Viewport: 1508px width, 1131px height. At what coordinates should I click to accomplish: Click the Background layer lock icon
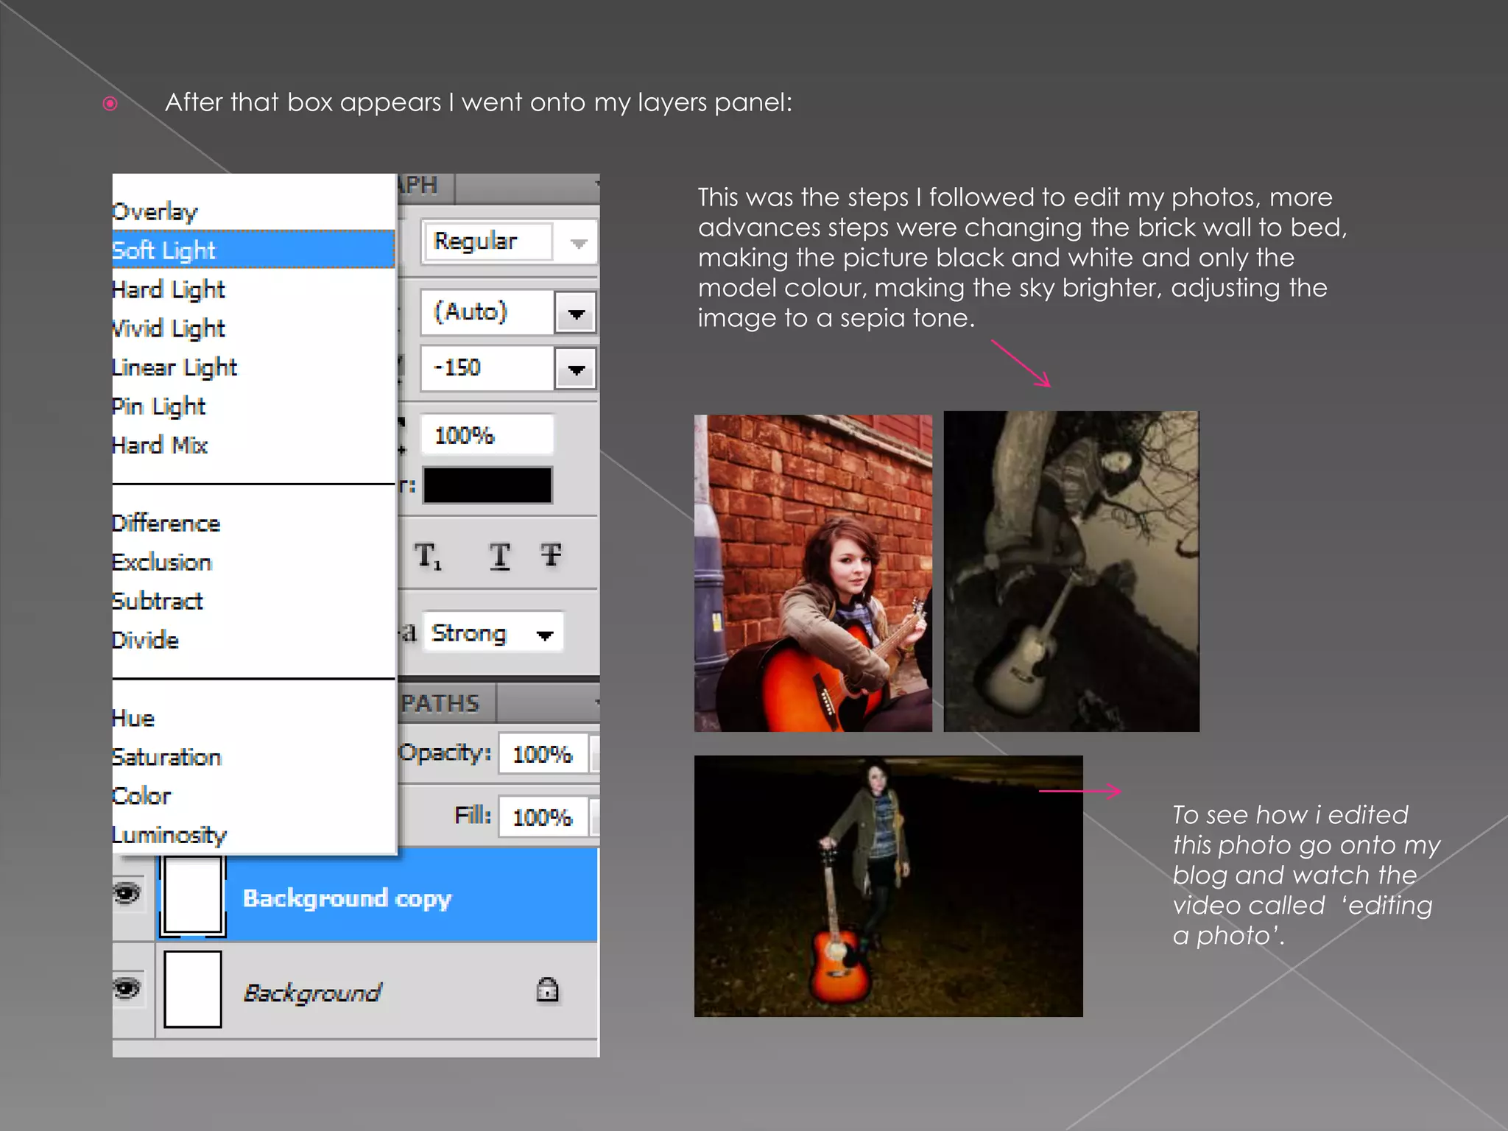(x=547, y=990)
